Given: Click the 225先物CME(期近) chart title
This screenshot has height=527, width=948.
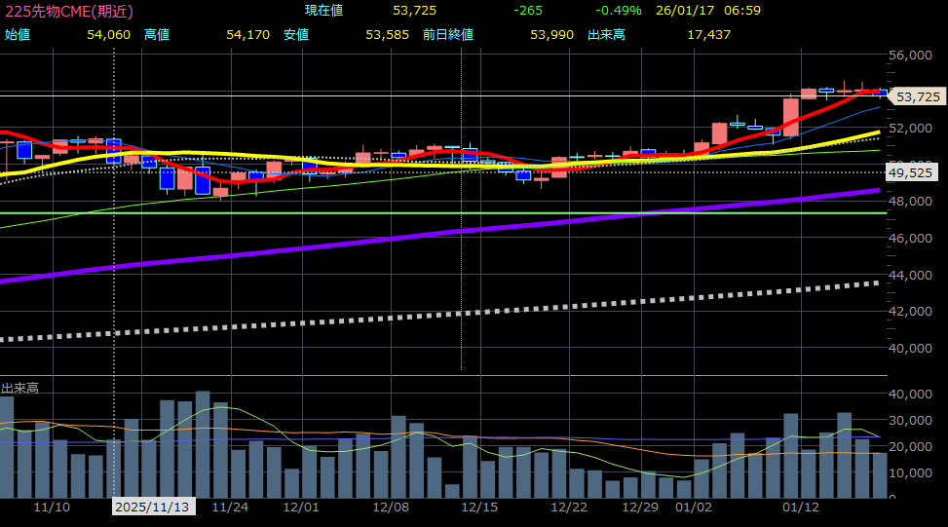Looking at the screenshot, I should [69, 11].
